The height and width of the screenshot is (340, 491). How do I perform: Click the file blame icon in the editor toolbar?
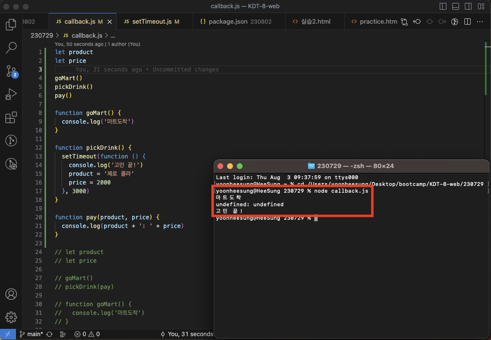tap(455, 22)
